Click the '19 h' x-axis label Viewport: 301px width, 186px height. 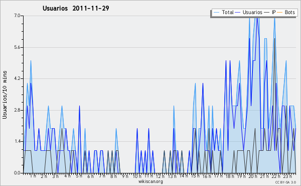point(241,176)
